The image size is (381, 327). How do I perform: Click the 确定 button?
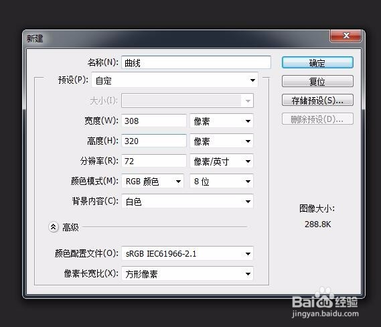point(317,63)
